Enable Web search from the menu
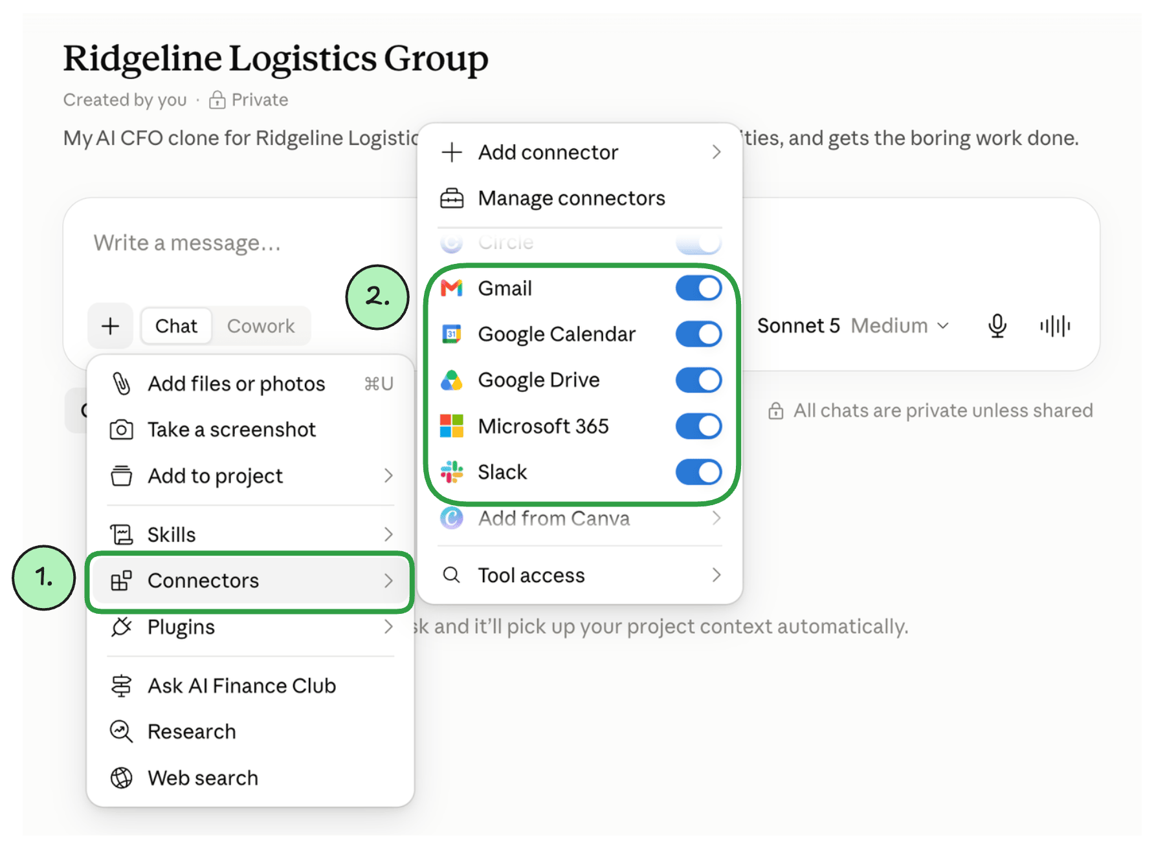Image resolution: width=1154 pixels, height=848 pixels. 250,777
